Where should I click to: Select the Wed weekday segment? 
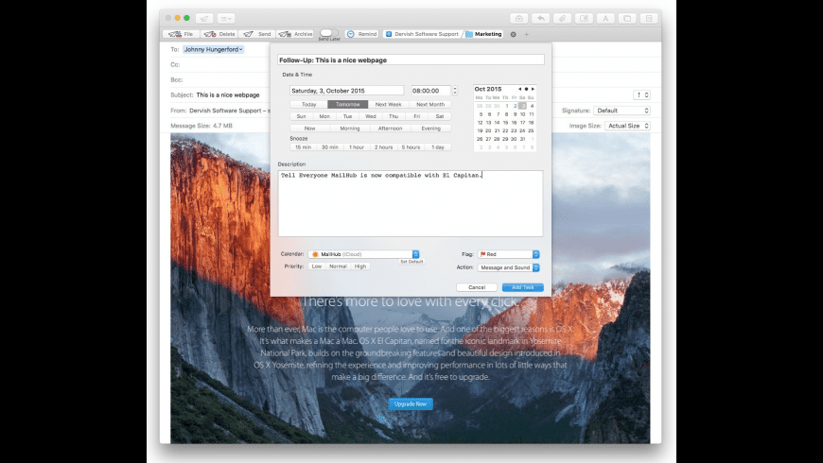point(371,116)
